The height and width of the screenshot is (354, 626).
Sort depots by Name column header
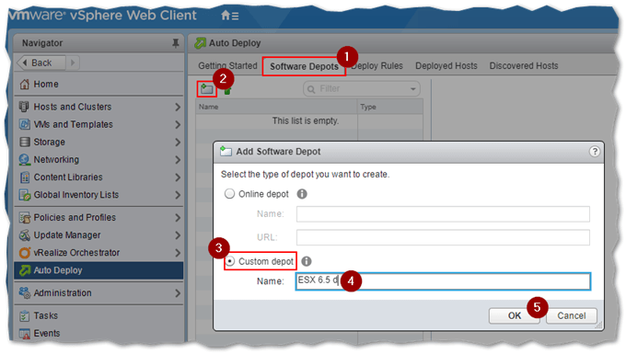coord(276,107)
